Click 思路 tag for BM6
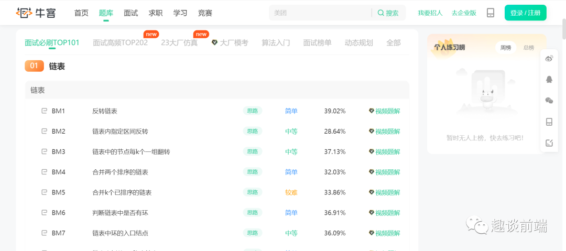 [x=252, y=213]
